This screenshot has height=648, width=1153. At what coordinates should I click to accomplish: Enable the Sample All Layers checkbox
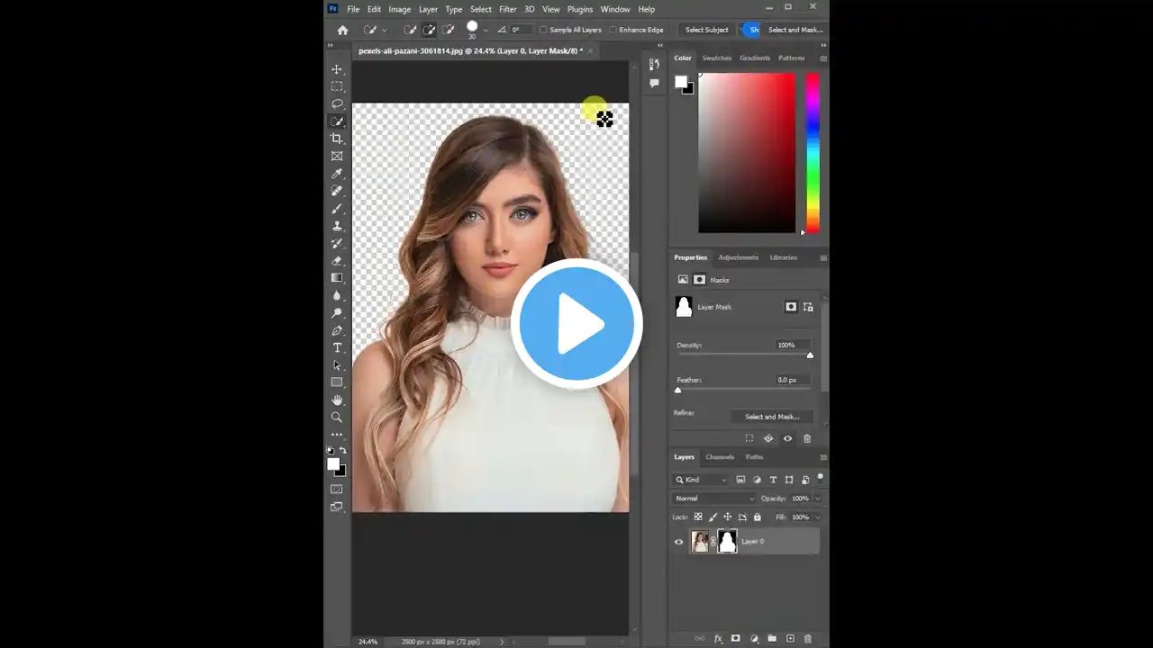click(543, 30)
